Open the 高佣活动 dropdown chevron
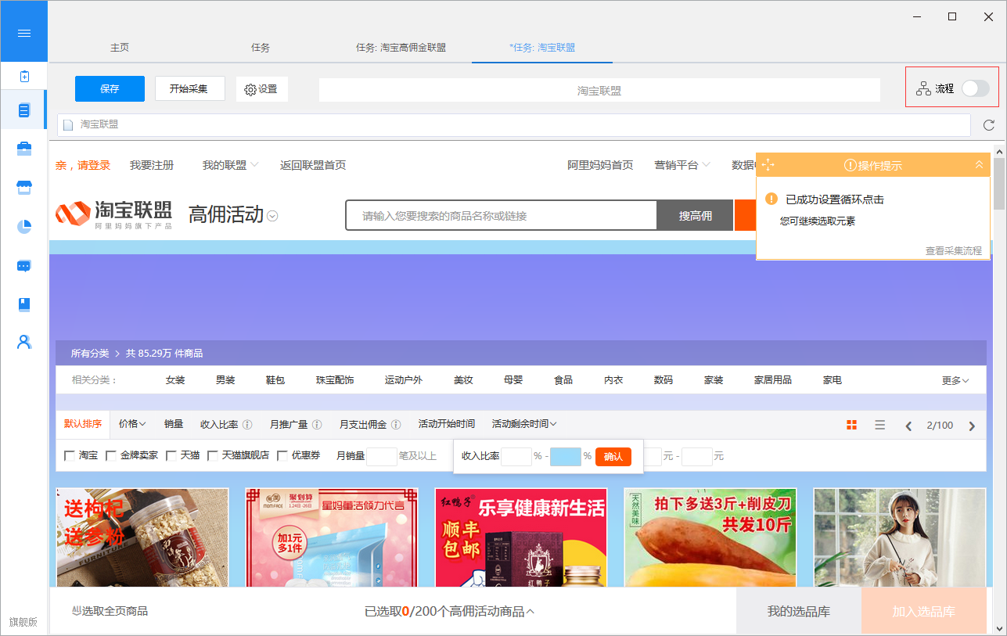Image resolution: width=1007 pixels, height=636 pixels. (272, 216)
